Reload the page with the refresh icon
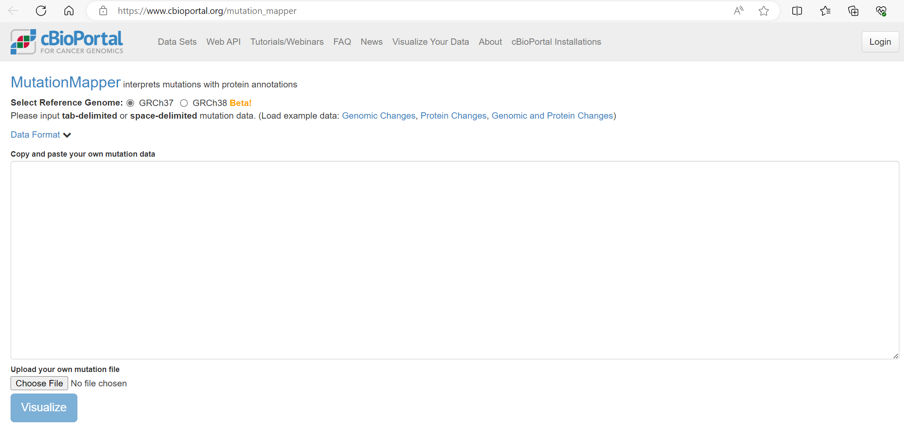904x429 pixels. tap(41, 11)
